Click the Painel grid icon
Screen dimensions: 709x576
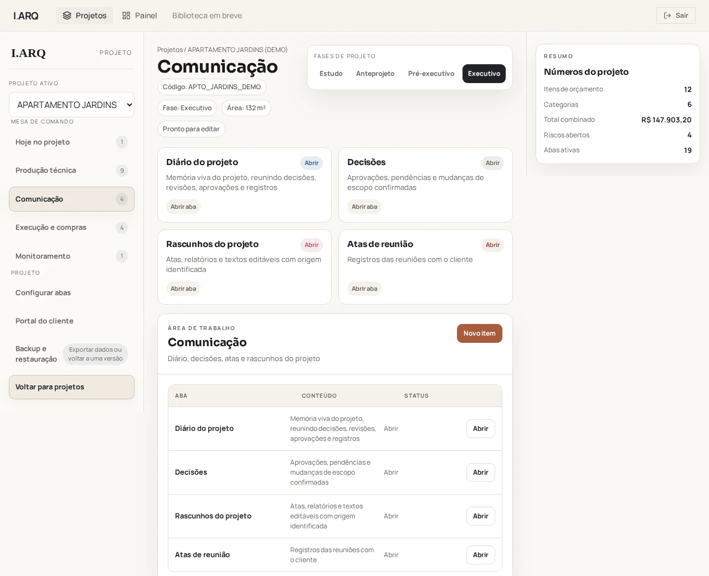pyautogui.click(x=126, y=16)
